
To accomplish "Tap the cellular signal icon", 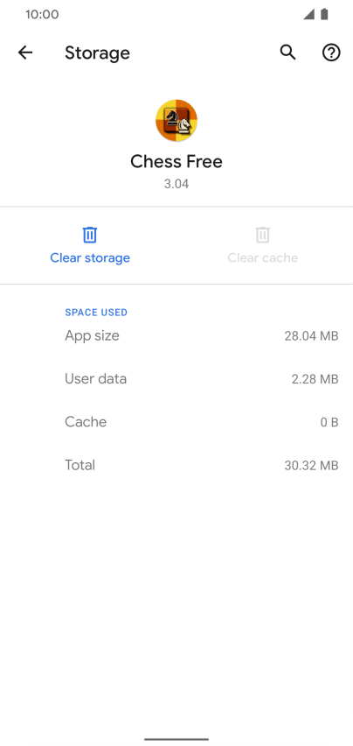I will 309,14.
